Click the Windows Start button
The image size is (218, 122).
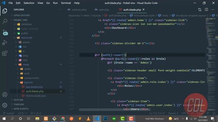click(4, 119)
